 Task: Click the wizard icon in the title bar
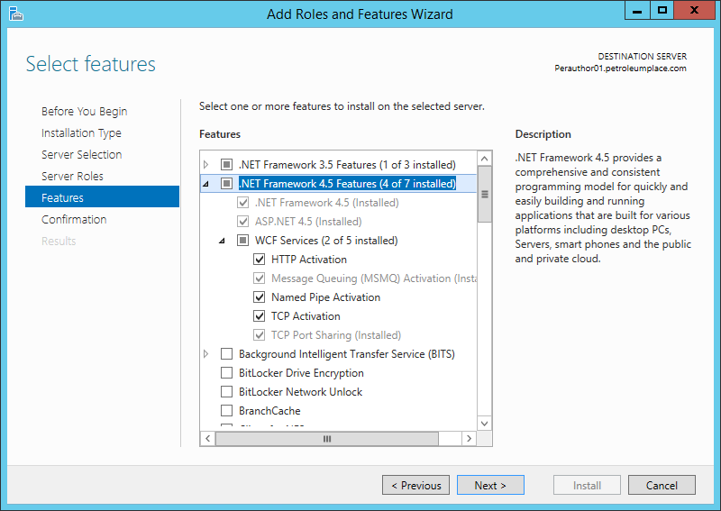(15, 14)
